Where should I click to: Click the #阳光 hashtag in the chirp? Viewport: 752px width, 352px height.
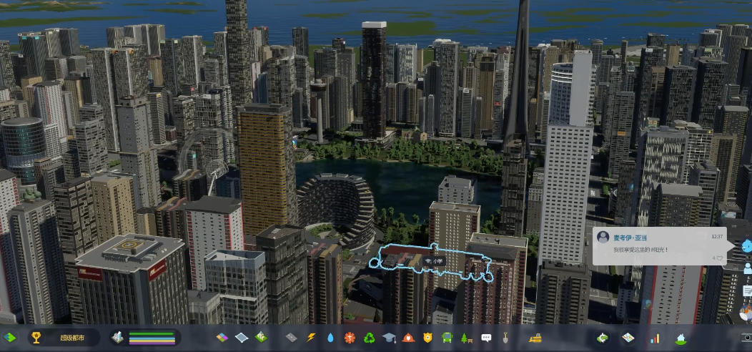pyautogui.click(x=656, y=250)
